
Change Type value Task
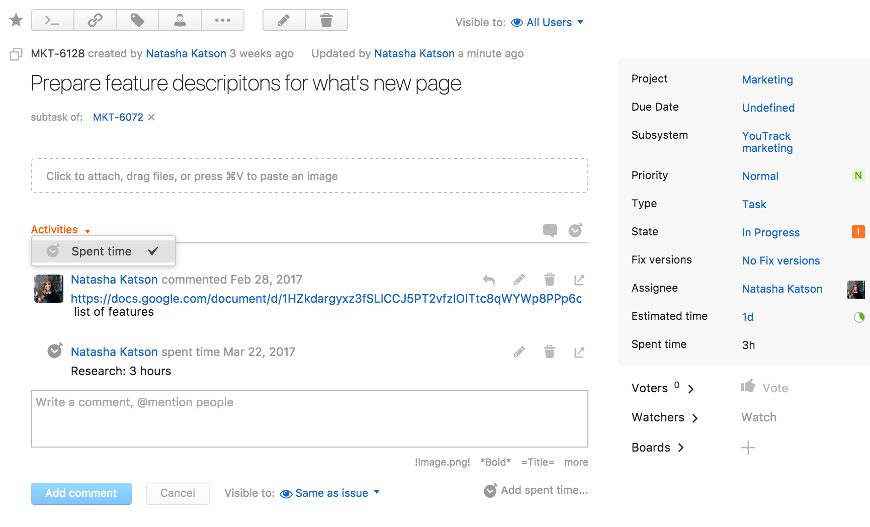(754, 204)
